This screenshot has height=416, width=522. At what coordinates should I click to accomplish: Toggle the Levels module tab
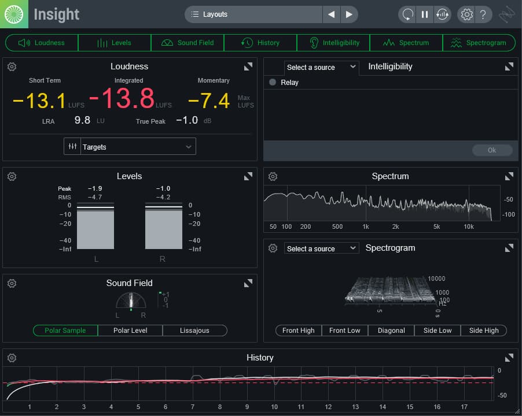coord(115,43)
